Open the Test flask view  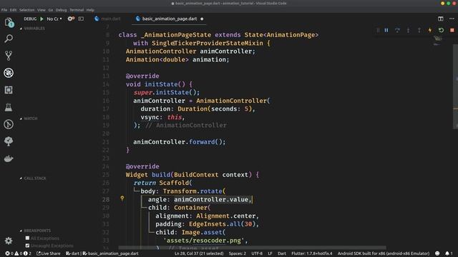[x=9, y=107]
